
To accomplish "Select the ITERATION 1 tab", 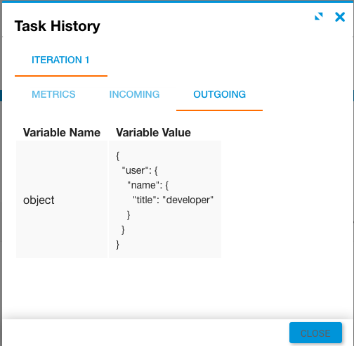I will [x=60, y=60].
